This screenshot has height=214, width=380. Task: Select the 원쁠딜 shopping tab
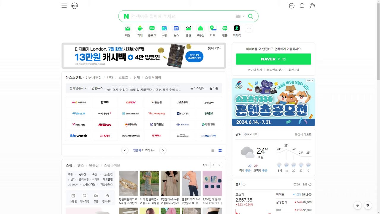[x=94, y=165]
